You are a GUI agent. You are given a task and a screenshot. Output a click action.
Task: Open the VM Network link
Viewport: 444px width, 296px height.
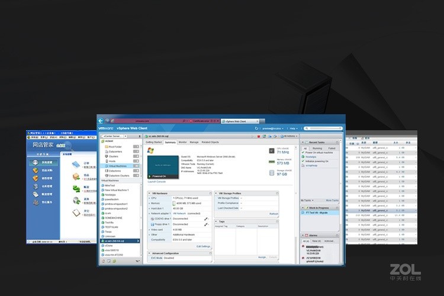[x=179, y=214]
